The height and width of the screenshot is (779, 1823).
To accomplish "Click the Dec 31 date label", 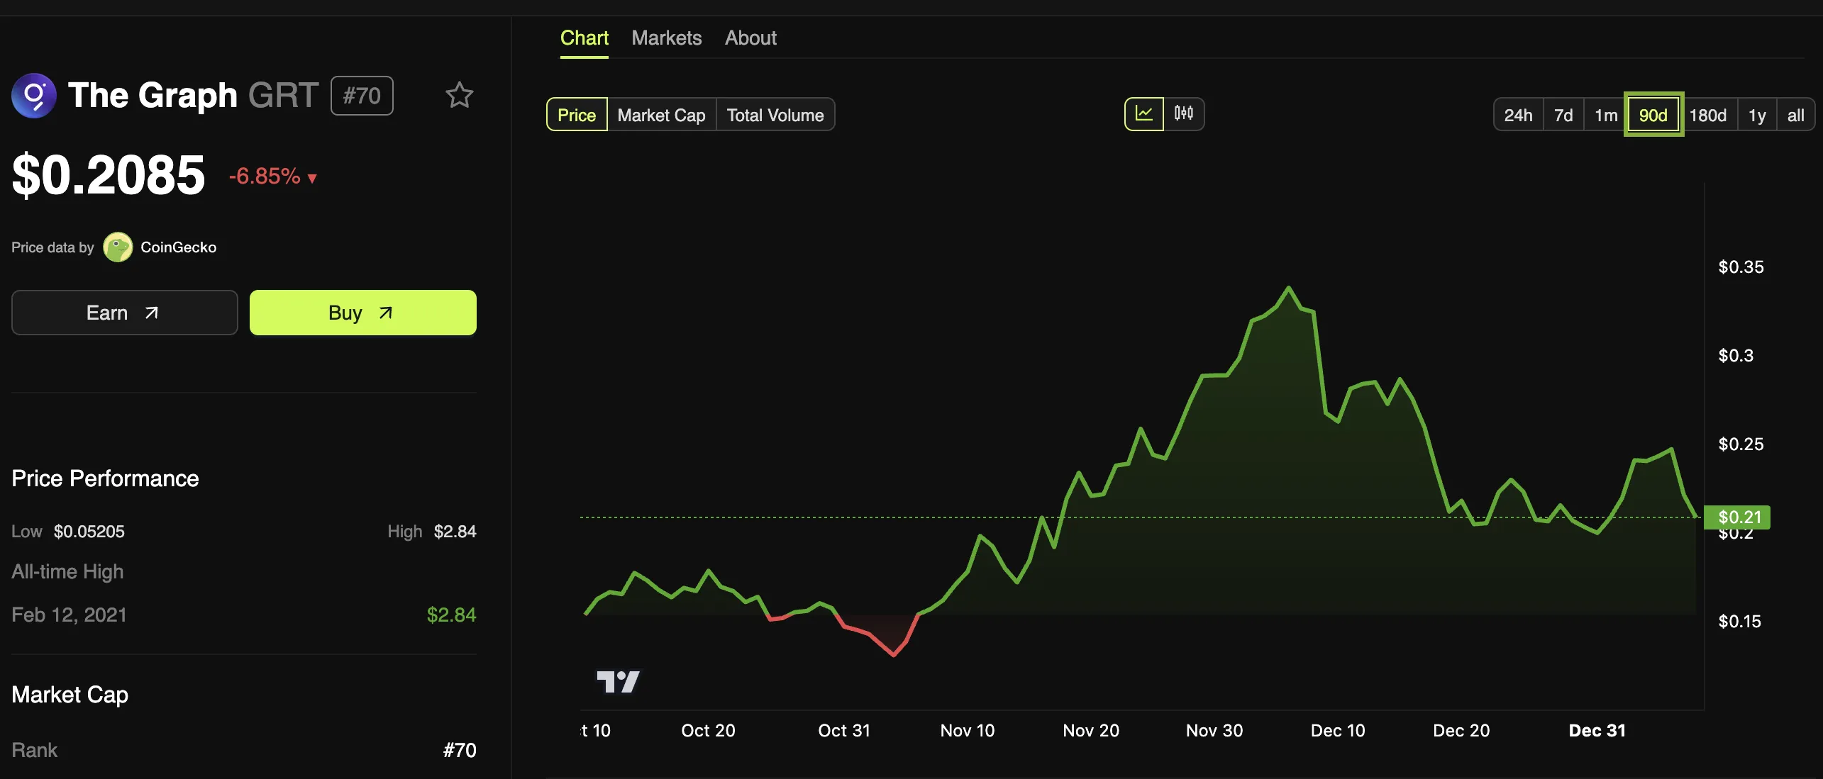I will [x=1597, y=730].
